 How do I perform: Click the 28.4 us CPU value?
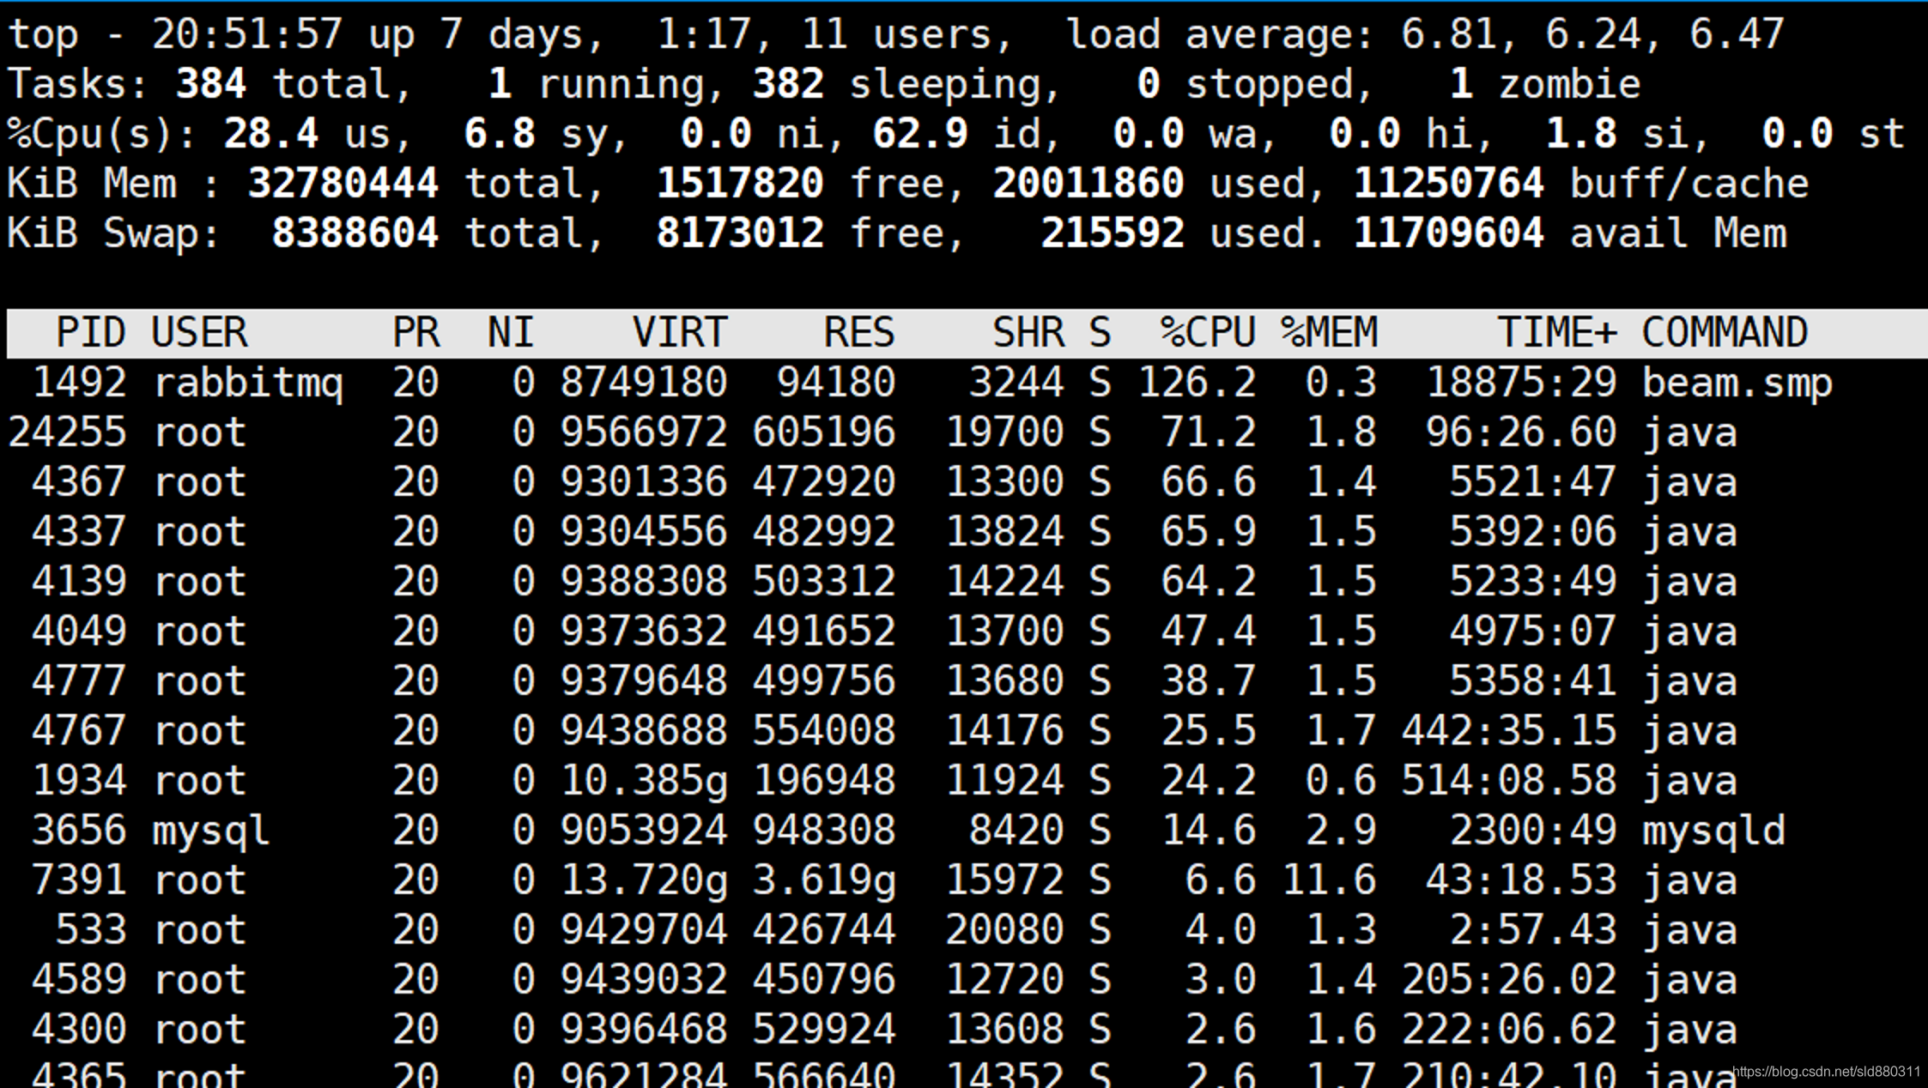270,134
